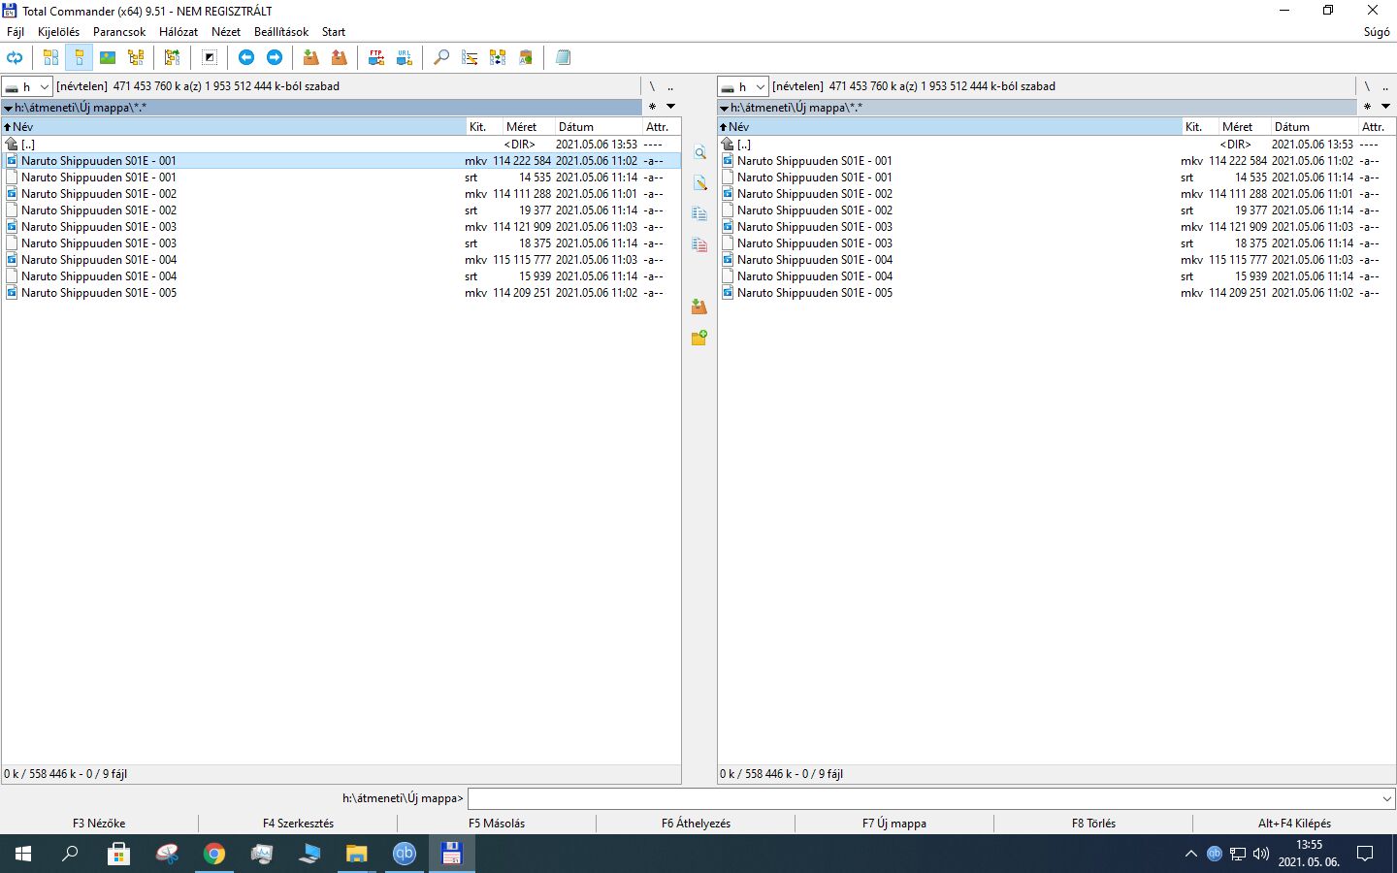Open the Hálózat menu
Viewport: 1397px width, 873px height.
(x=179, y=32)
